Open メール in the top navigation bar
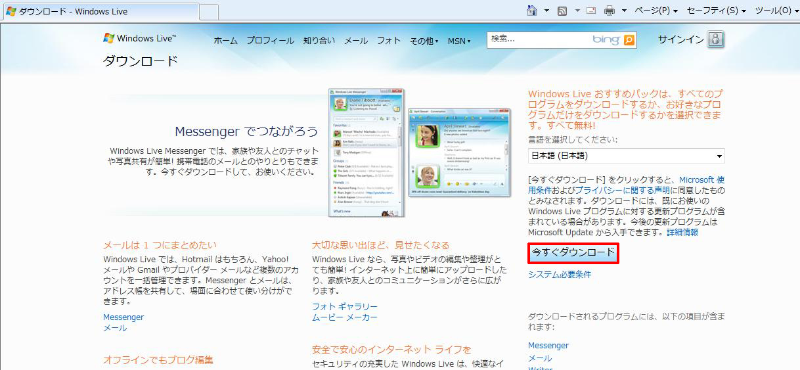 [356, 41]
